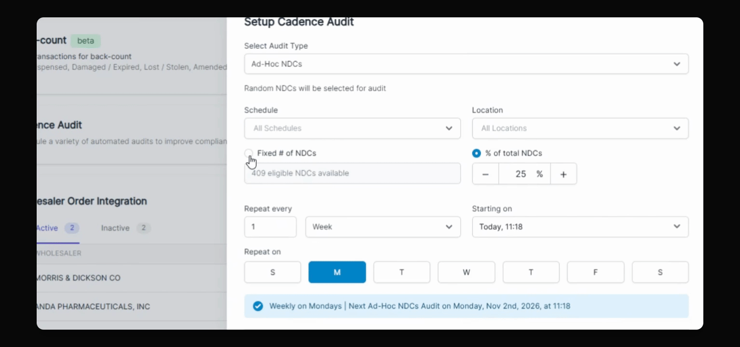Select the Fixed # of NDCs radio button
740x347 pixels.
[x=248, y=153]
